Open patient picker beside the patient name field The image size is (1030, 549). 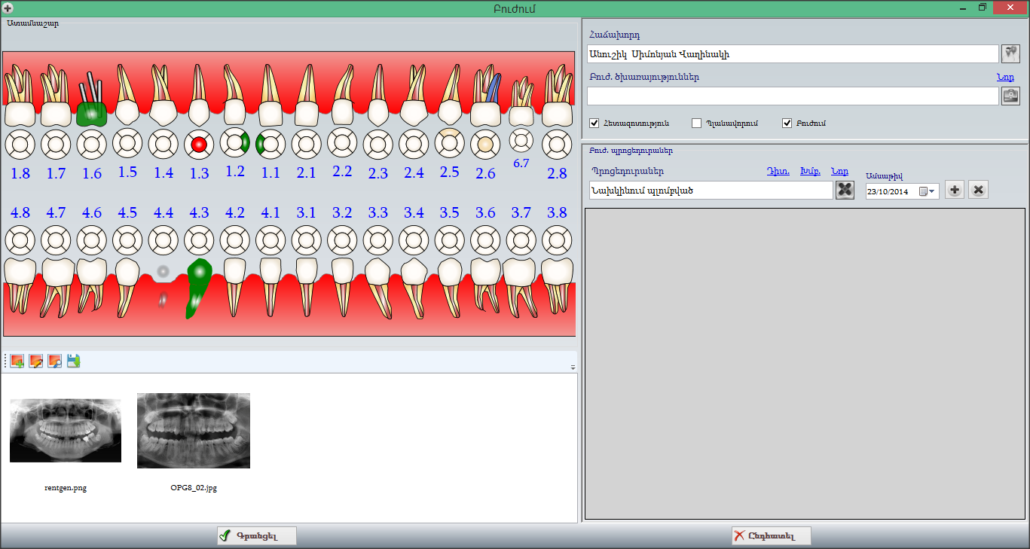click(x=1010, y=54)
